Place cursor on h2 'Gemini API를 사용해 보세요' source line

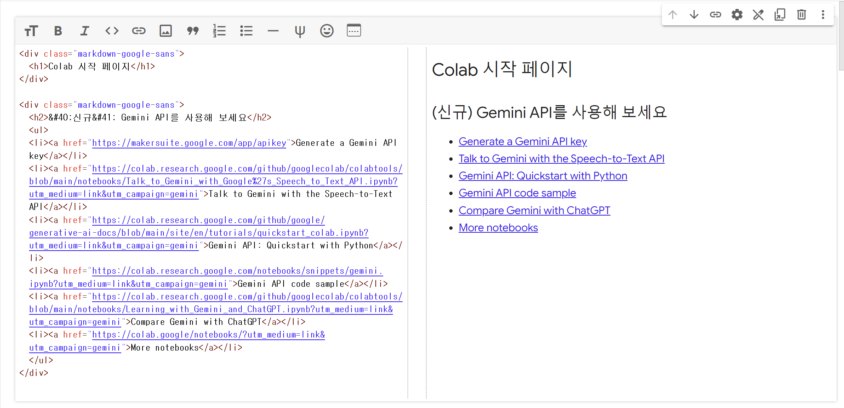pyautogui.click(x=150, y=117)
